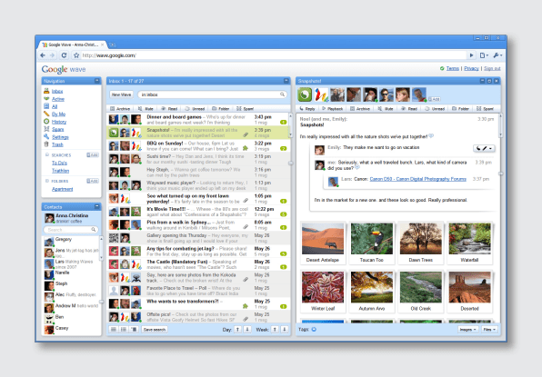Add a participant to the Snapshots wave
Image resolution: width=542 pixels, height=377 pixels.
click(x=435, y=99)
